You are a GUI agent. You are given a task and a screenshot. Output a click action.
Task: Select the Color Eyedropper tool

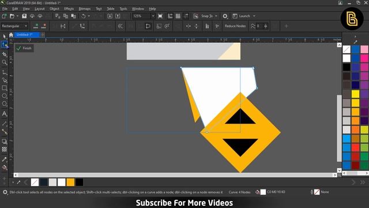(x=4, y=159)
